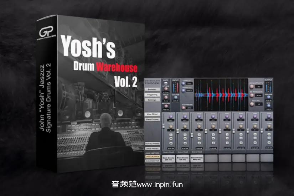Click the Pan knob on the first channel
Viewport: 294px width, 196px height.
pos(171,117)
